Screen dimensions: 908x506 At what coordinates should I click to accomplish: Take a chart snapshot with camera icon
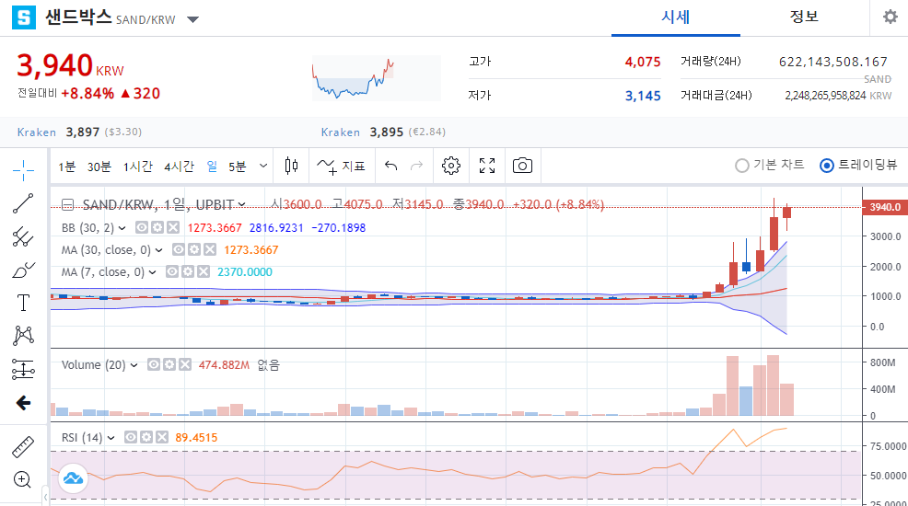coord(522,166)
